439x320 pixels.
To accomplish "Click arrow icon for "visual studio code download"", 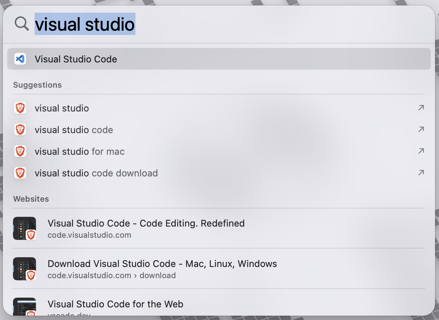I will pyautogui.click(x=421, y=172).
